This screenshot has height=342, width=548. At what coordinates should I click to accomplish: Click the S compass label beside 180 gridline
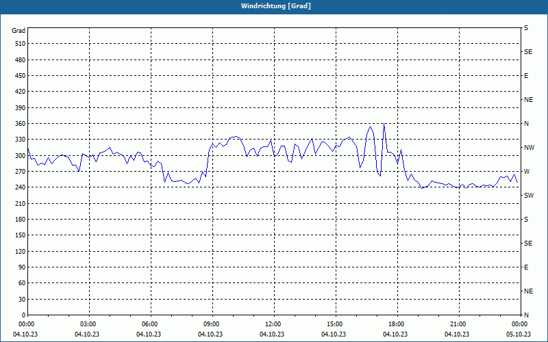pyautogui.click(x=526, y=220)
